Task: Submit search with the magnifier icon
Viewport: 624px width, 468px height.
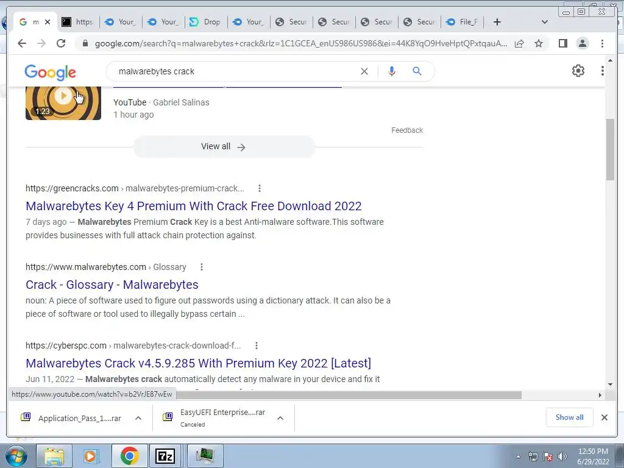Action: [x=417, y=71]
